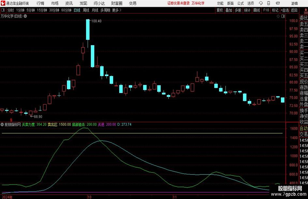This screenshot has width=308, height=199.
Task: Click the 万华化学 stock name in title bar
Action: pos(198,3)
